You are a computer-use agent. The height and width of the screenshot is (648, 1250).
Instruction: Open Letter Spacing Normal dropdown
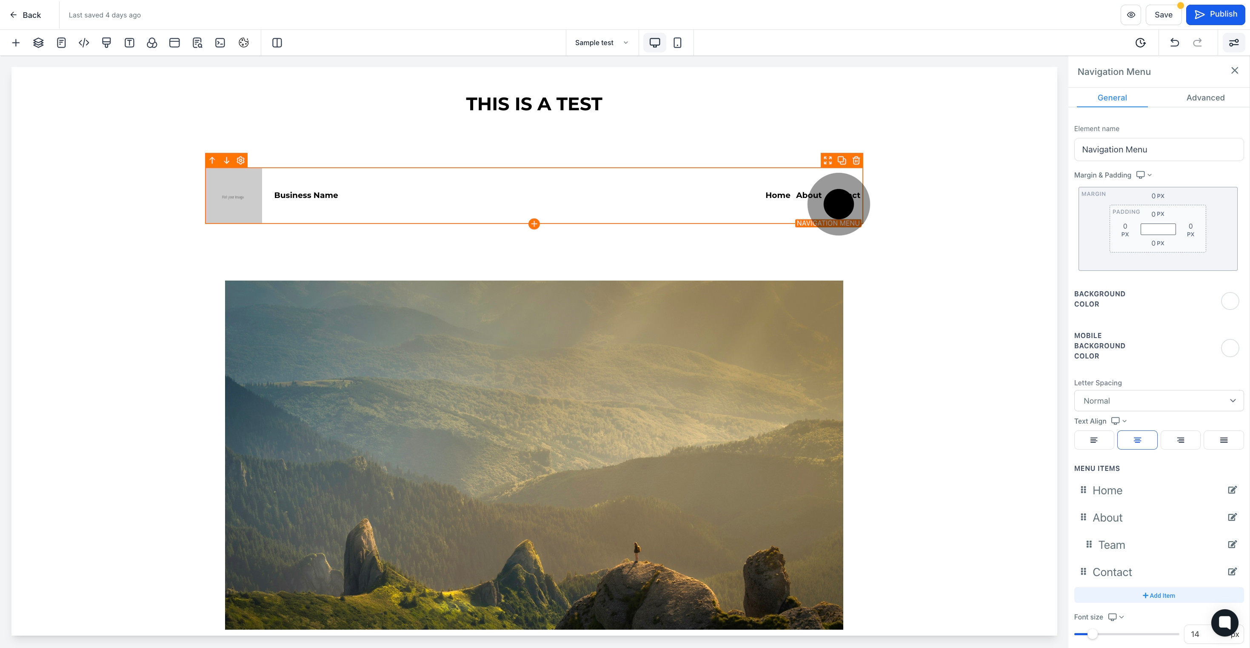pyautogui.click(x=1159, y=401)
